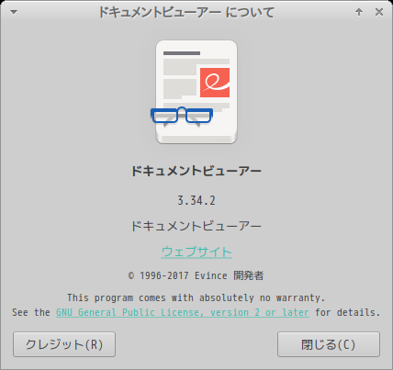Click the 'This program comes with absolutely no warranty' text
This screenshot has height=370, width=393.
[196, 297]
